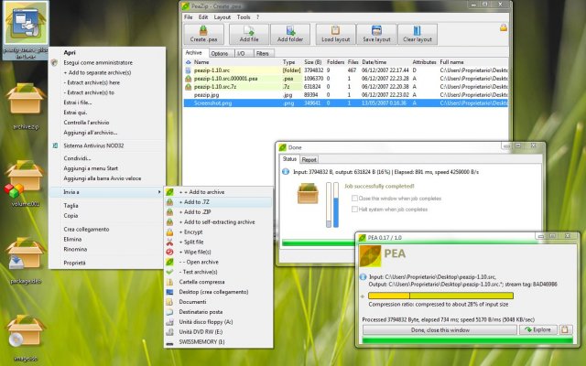Open the Tools menu in PeaZip
This screenshot has width=586, height=366.
(x=243, y=17)
